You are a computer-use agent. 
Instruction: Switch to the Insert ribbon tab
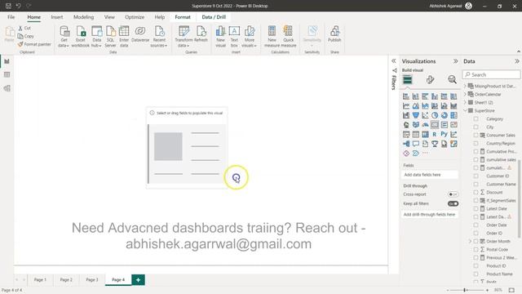pyautogui.click(x=56, y=17)
